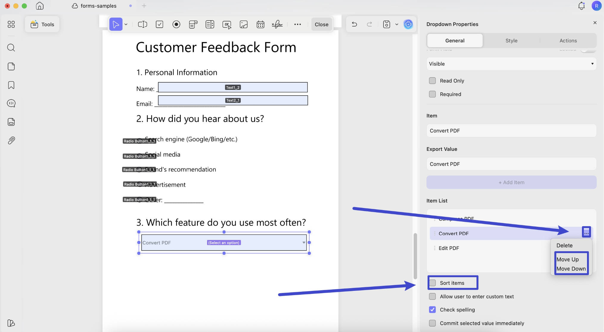Add a new tab with plus

click(x=144, y=6)
